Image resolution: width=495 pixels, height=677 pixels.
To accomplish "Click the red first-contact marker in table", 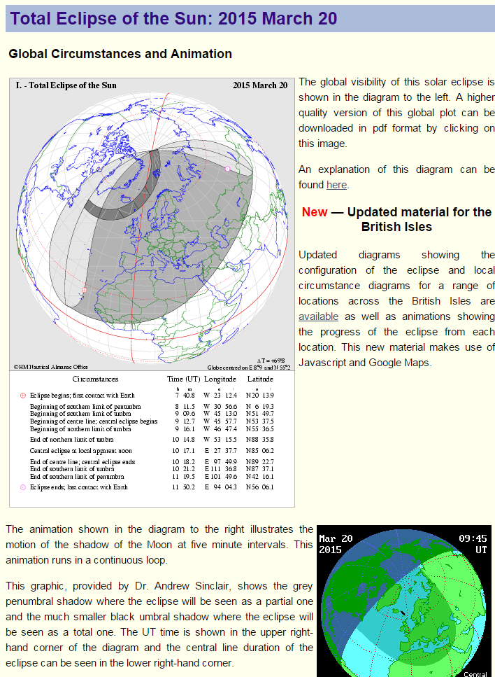I will (x=23, y=396).
